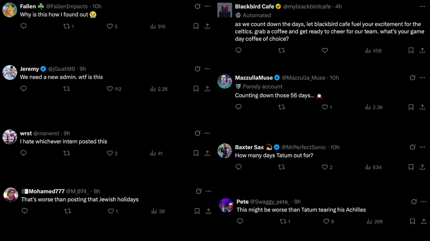
Task: Open more options on Blackbird Cafe's tweet
Action: (x=422, y=6)
